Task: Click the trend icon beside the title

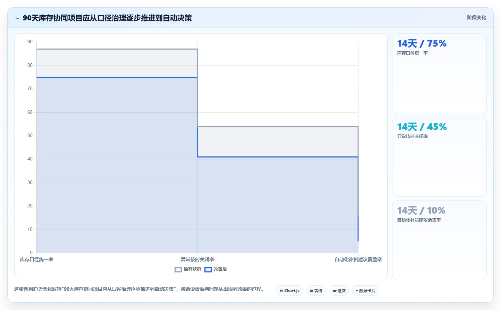Action: 17,18
